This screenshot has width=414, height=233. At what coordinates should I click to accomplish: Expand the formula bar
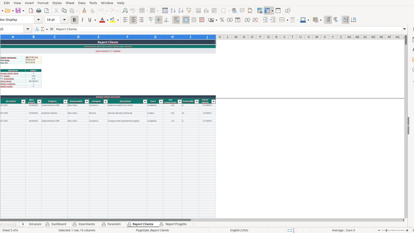404,29
